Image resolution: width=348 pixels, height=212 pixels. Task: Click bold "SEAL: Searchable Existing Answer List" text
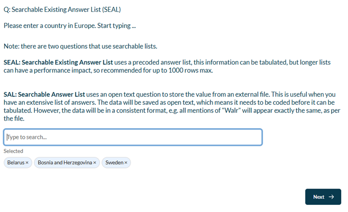tap(58, 62)
